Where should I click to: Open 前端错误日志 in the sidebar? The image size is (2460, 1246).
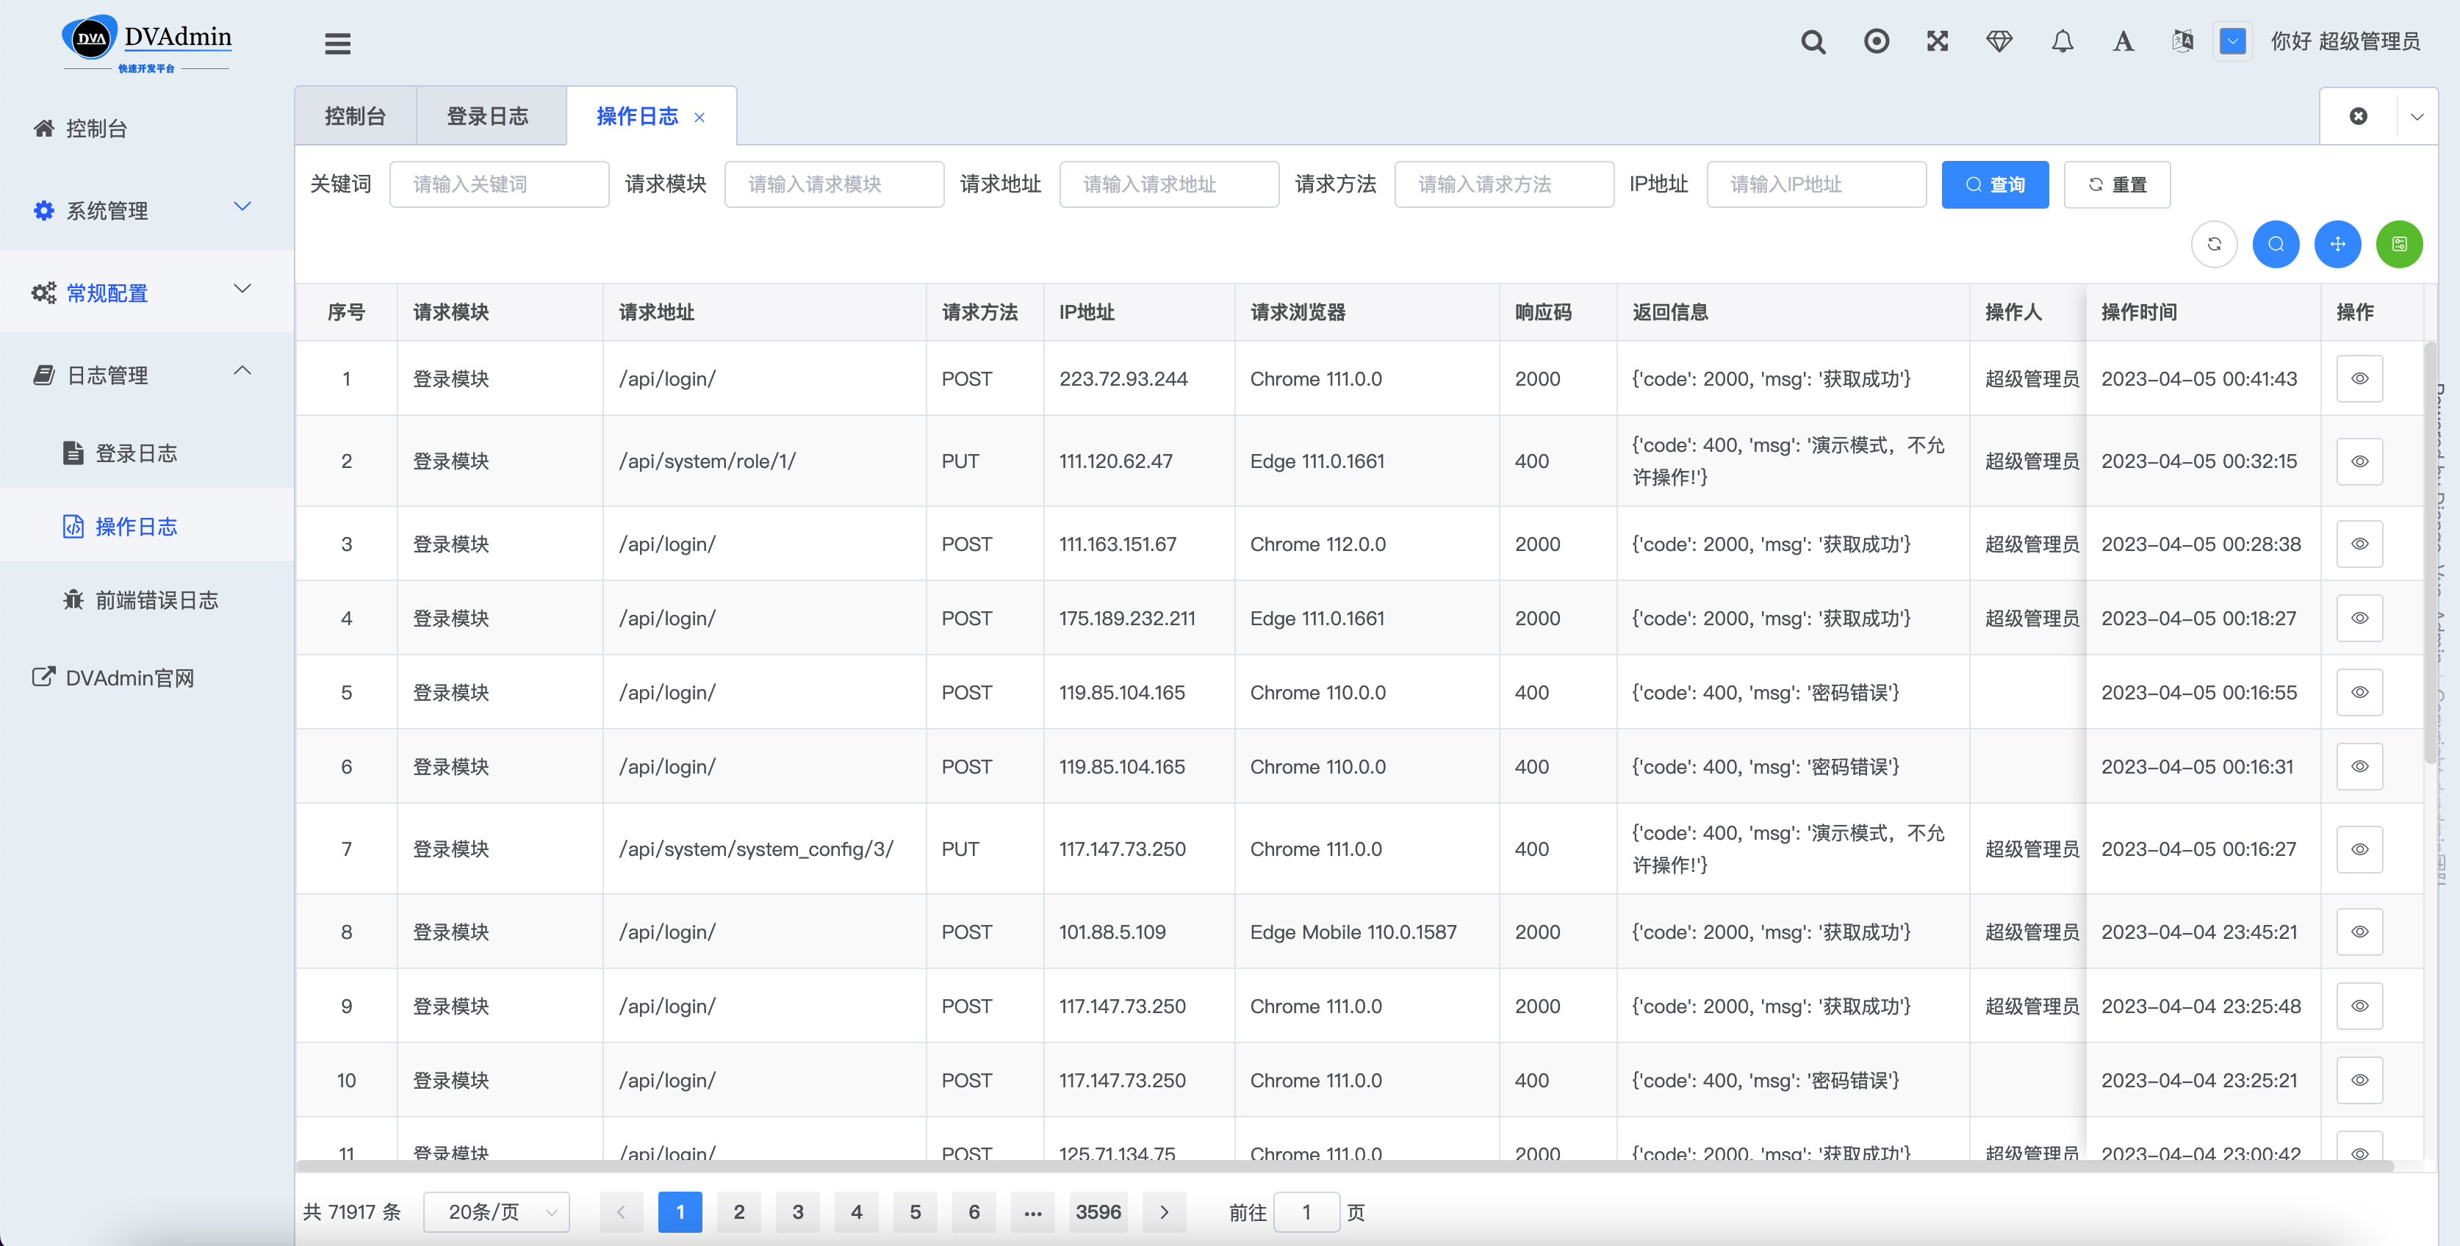(157, 600)
